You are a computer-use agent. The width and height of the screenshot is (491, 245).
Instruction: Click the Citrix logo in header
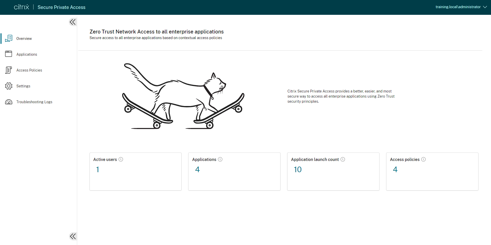click(21, 7)
